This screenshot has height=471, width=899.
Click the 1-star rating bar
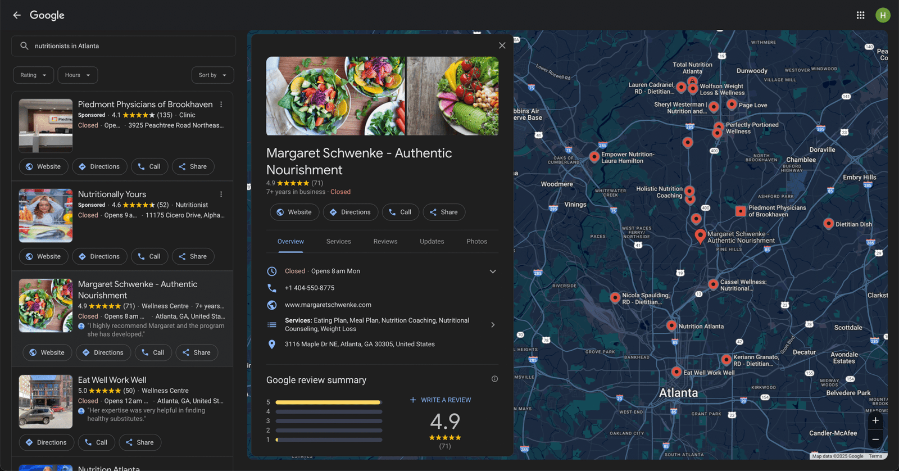point(329,440)
